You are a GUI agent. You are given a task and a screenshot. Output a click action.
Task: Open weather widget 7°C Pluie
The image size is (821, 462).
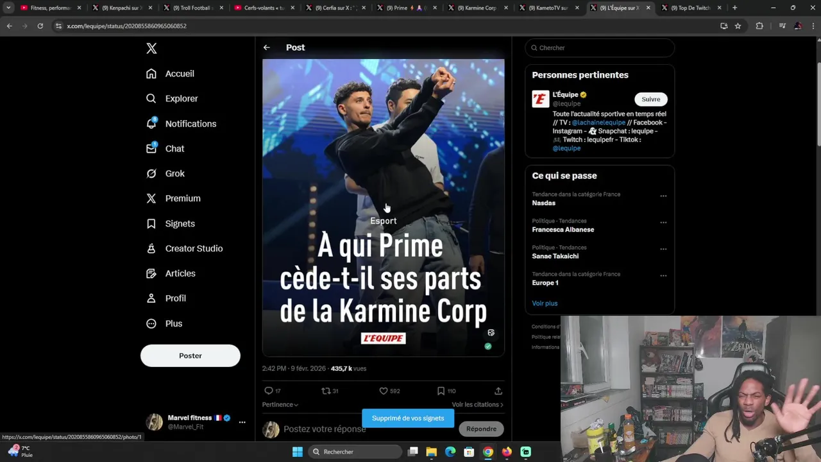tap(19, 451)
